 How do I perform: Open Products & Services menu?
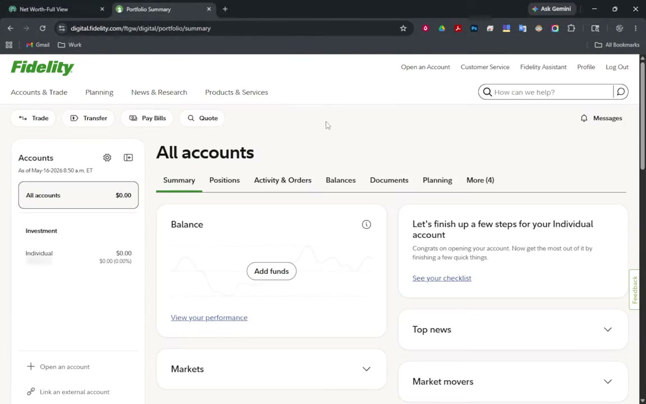(237, 93)
